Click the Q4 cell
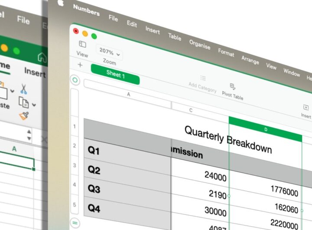Viewport: 312px width, 230px height. [127, 213]
